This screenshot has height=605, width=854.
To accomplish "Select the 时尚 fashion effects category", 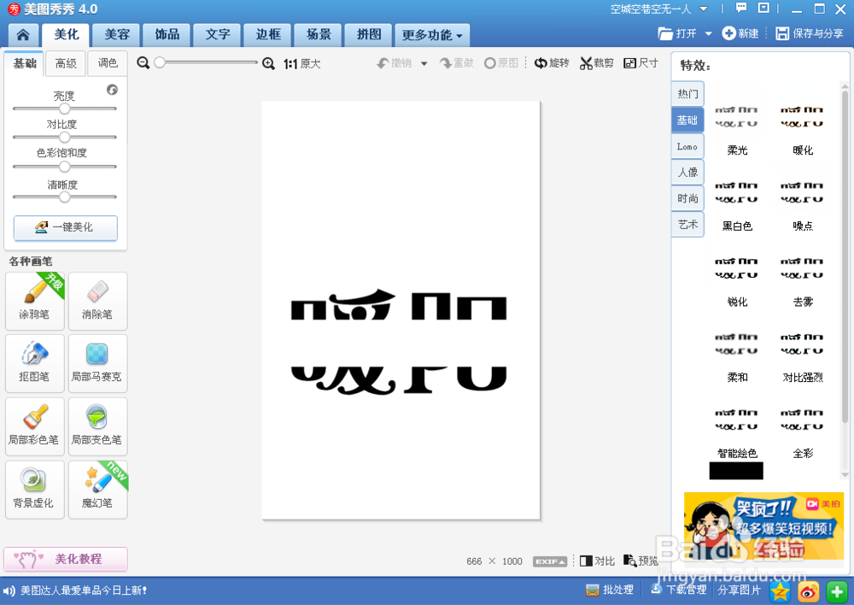I will [687, 198].
